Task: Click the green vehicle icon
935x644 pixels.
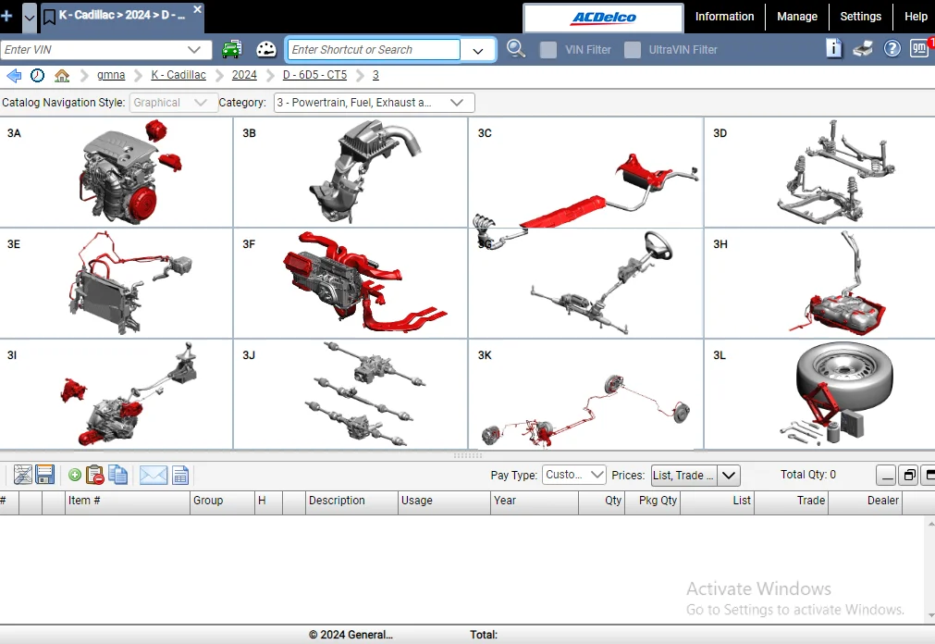Action: coord(232,49)
